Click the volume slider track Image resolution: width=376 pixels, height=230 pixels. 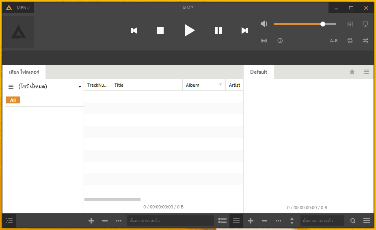[305, 24]
